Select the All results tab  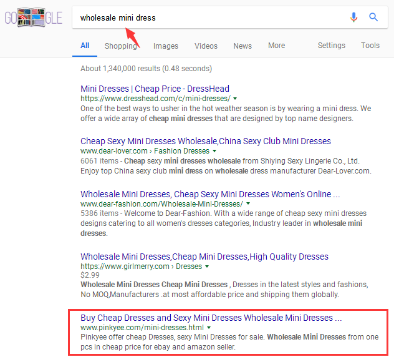(85, 46)
